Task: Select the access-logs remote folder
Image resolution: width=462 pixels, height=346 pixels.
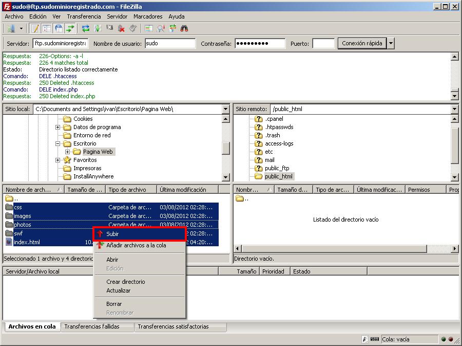Action: click(279, 143)
